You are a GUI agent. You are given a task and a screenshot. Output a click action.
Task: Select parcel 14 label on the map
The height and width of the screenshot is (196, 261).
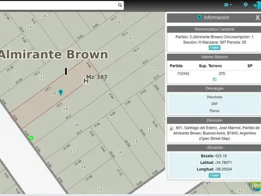tap(120, 152)
